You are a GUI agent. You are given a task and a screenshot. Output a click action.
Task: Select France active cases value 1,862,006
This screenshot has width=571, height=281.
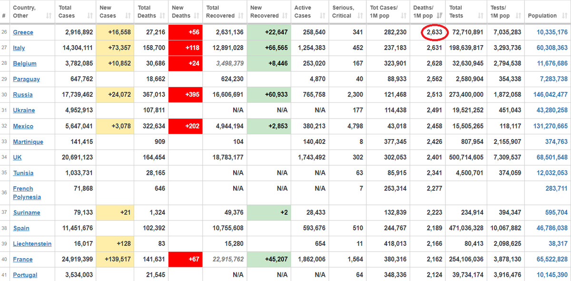click(x=312, y=260)
